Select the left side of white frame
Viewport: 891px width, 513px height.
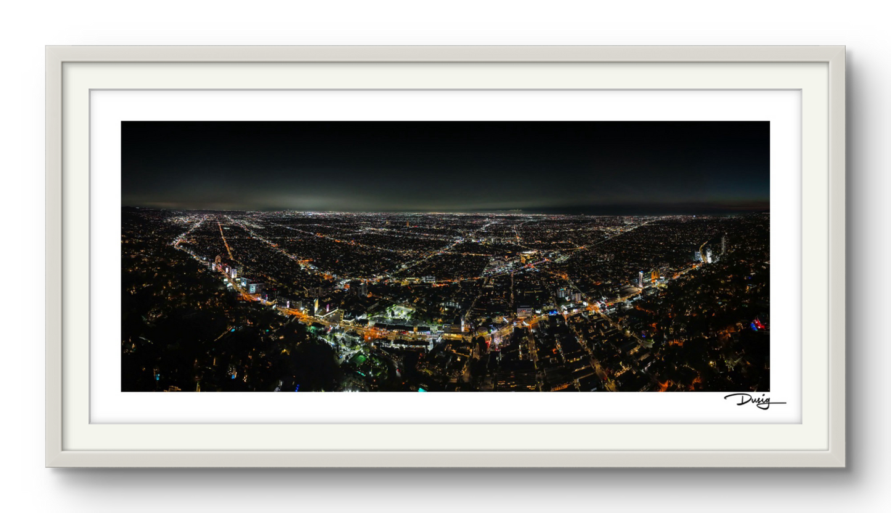53,256
